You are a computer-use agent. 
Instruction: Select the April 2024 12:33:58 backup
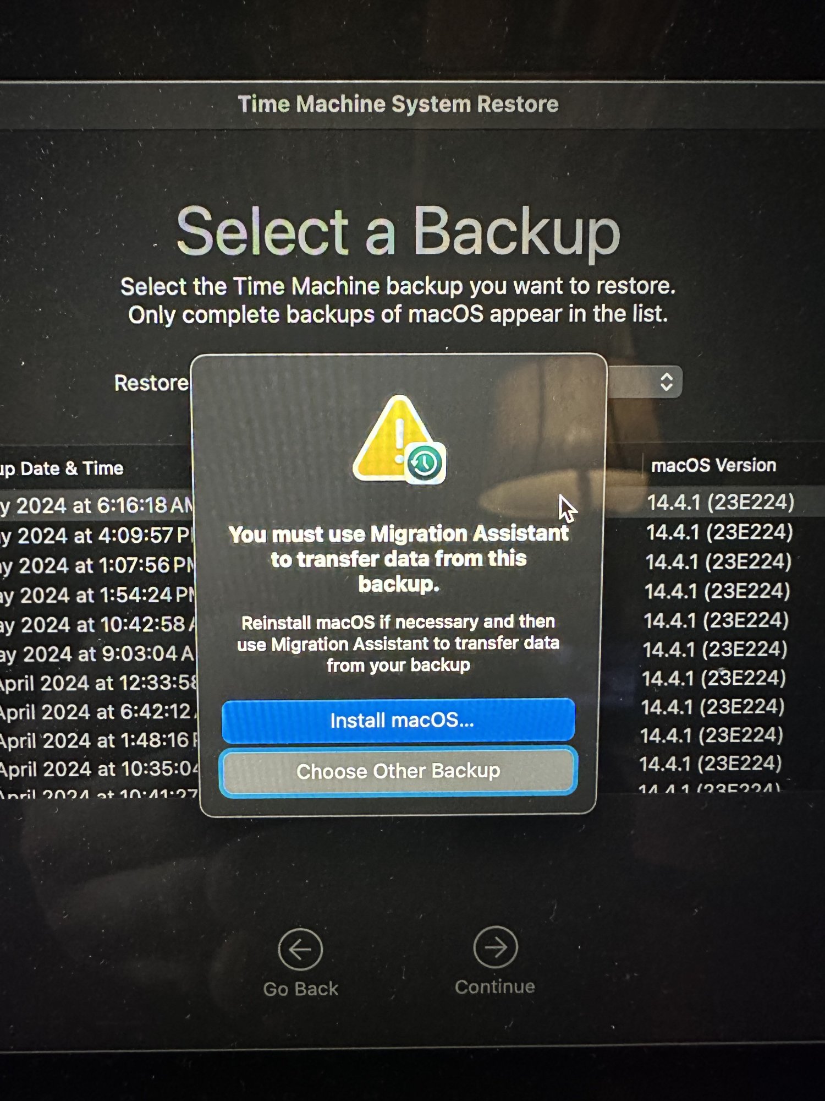tap(99, 683)
